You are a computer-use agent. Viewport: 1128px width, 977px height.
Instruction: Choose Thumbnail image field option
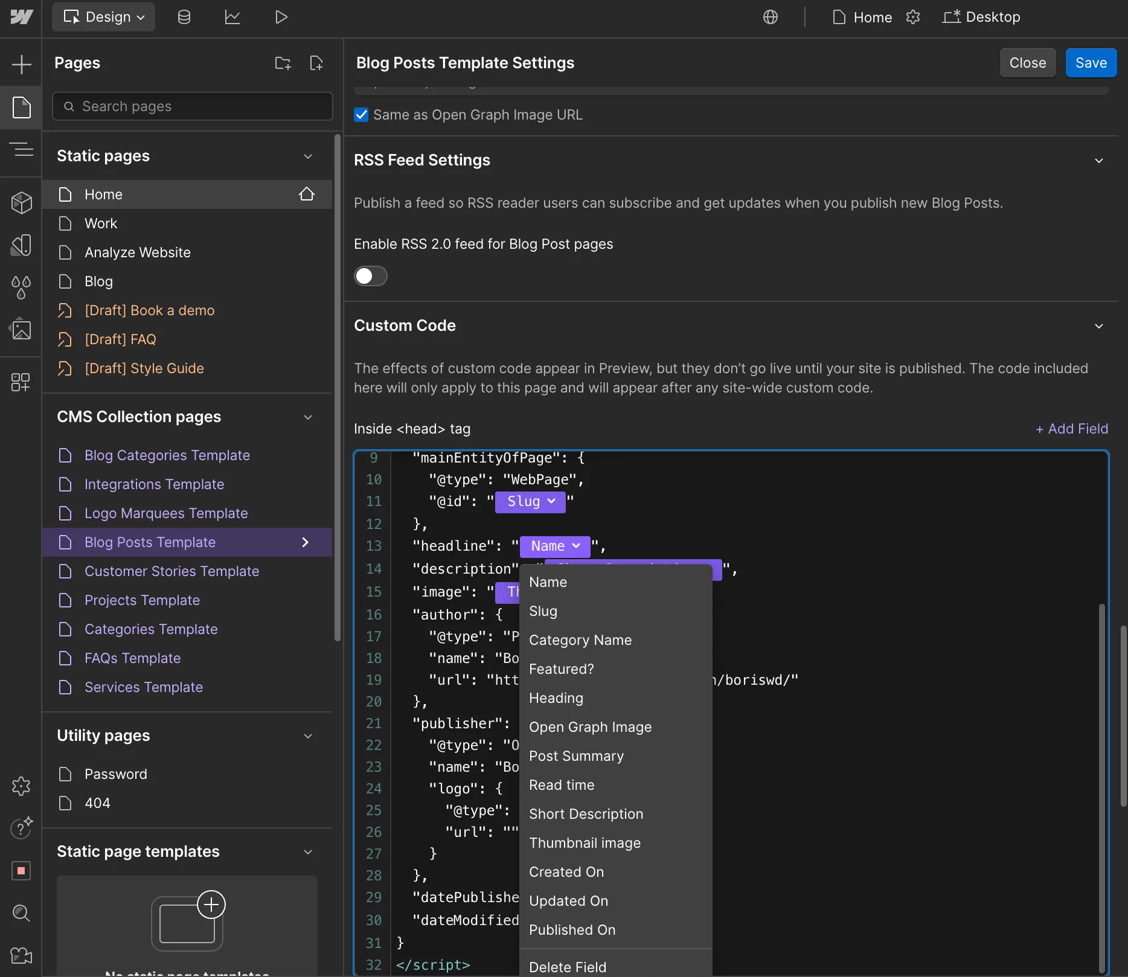tap(615, 843)
